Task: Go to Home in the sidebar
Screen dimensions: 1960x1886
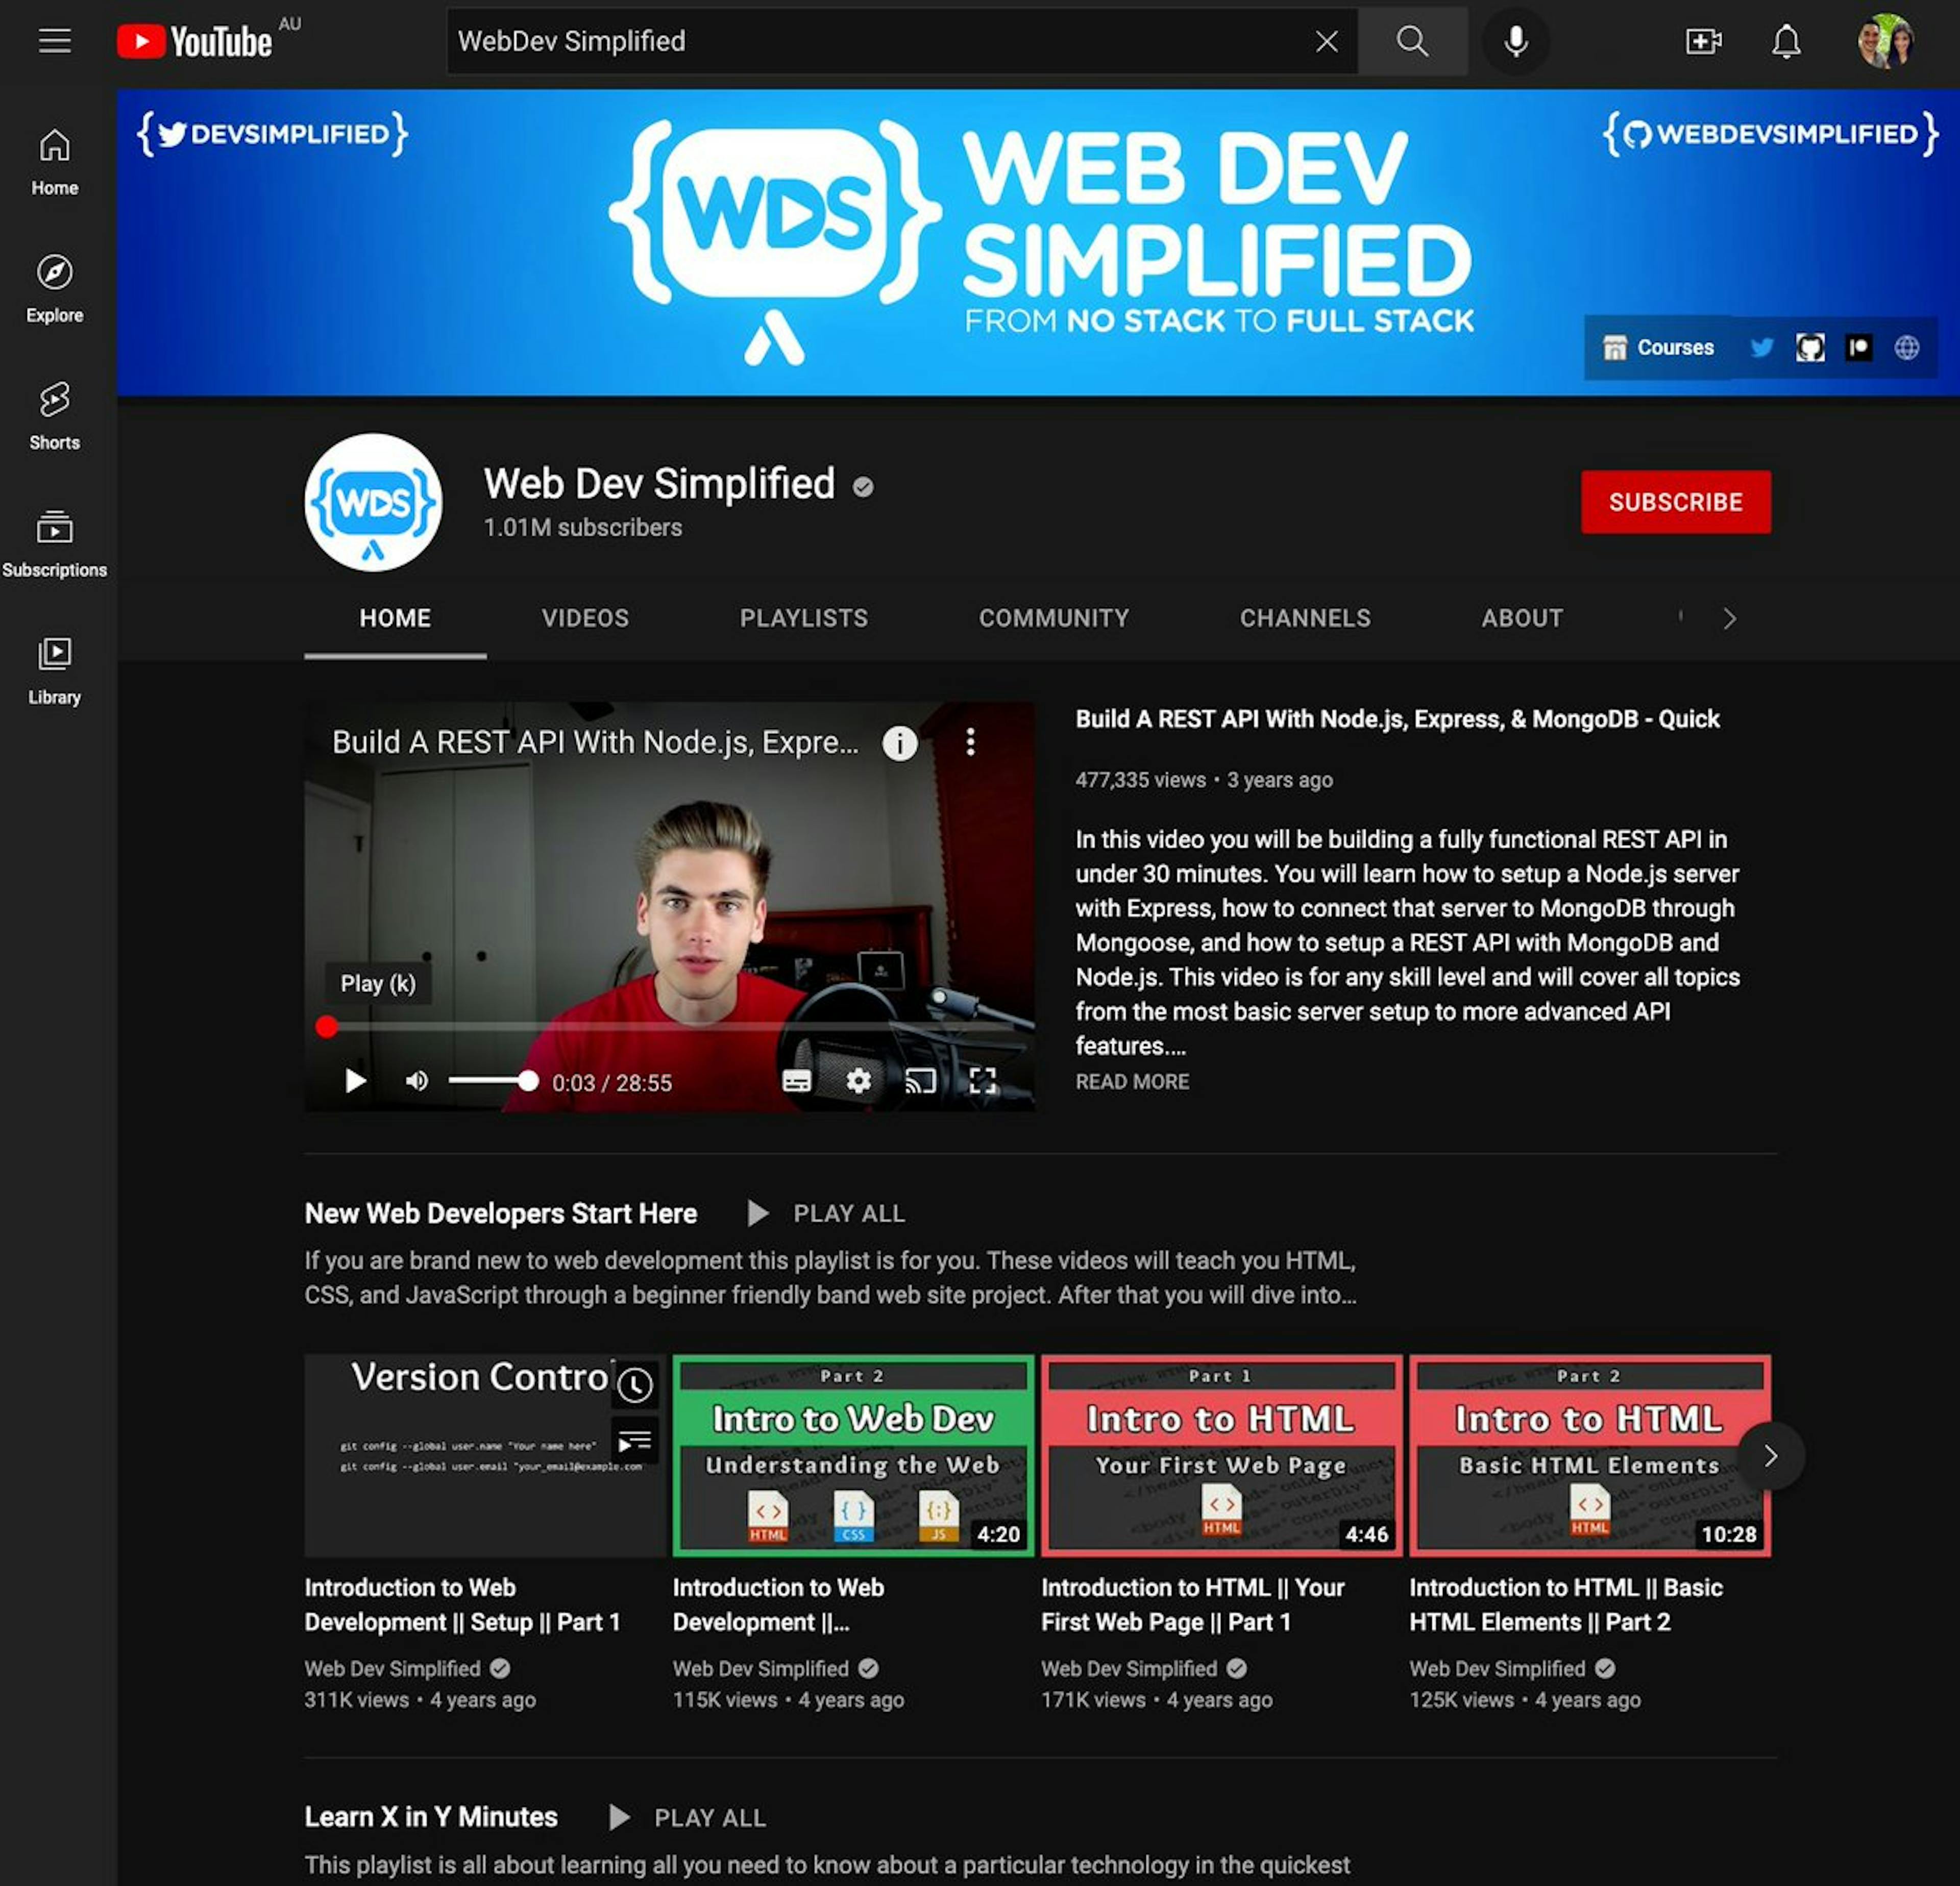Action: 55,162
